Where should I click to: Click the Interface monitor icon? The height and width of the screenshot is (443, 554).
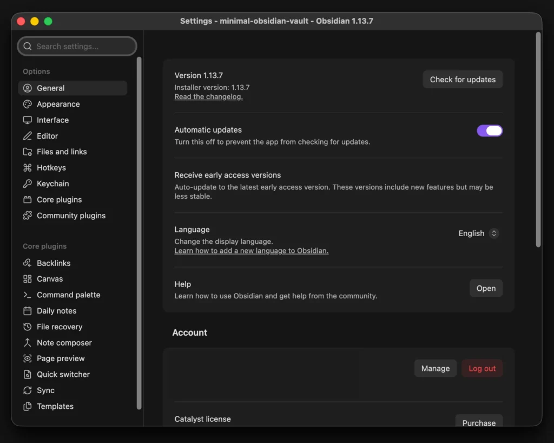[x=27, y=120]
